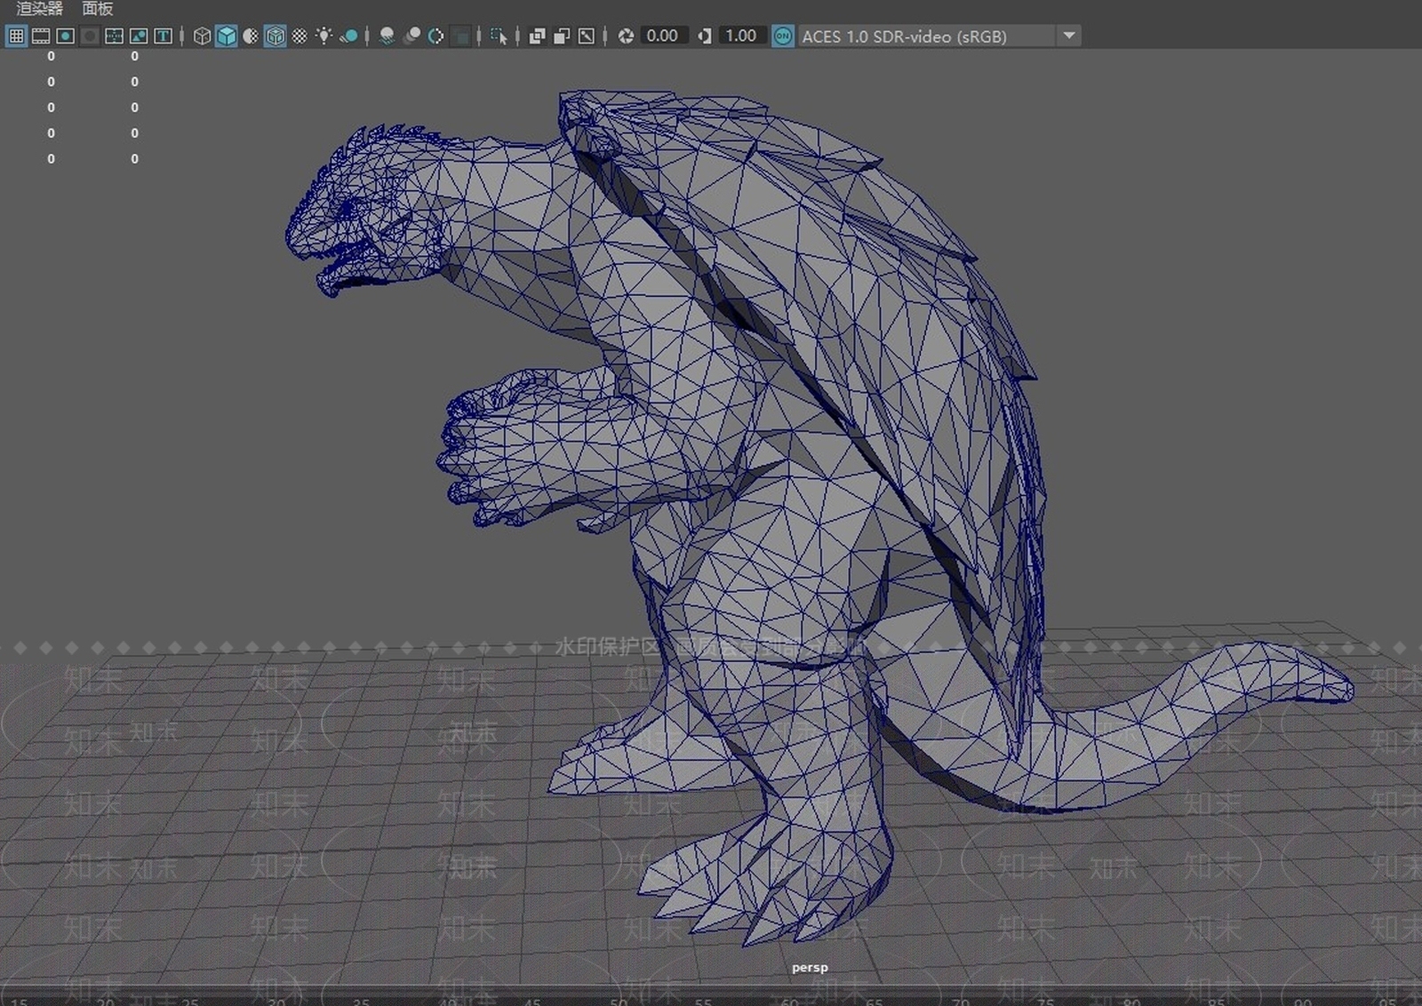The image size is (1422, 1006).
Task: Toggle viewport shadows icon
Action: [348, 36]
